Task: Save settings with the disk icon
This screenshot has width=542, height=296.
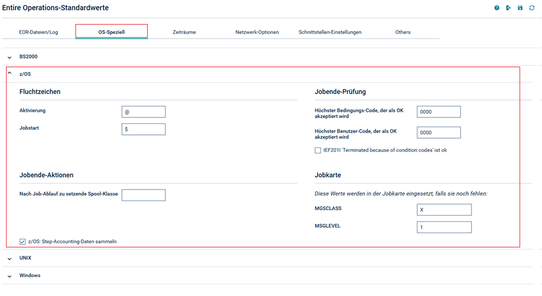Action: point(520,8)
